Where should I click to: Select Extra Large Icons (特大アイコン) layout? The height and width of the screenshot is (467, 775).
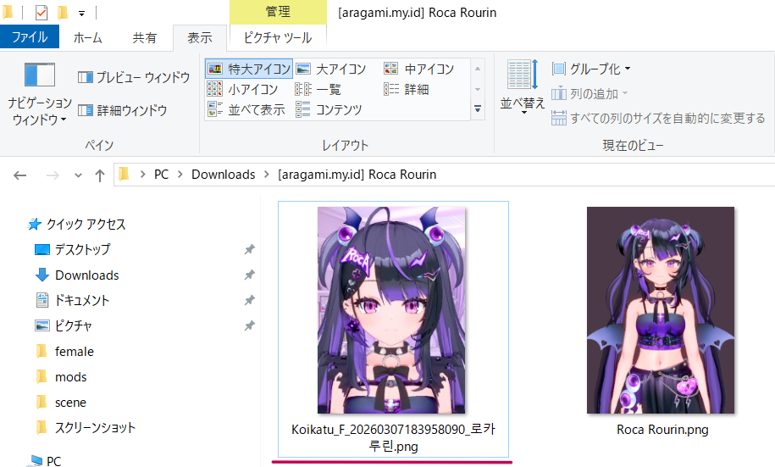tap(249, 69)
